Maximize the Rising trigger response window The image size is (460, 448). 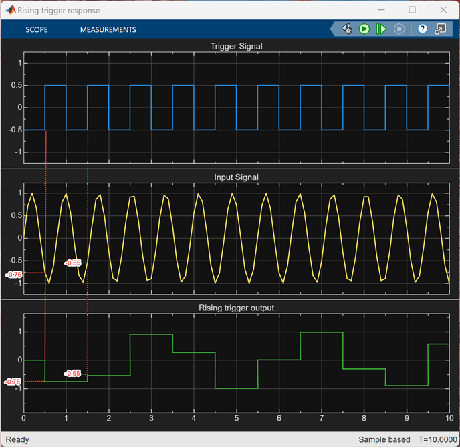click(x=412, y=9)
